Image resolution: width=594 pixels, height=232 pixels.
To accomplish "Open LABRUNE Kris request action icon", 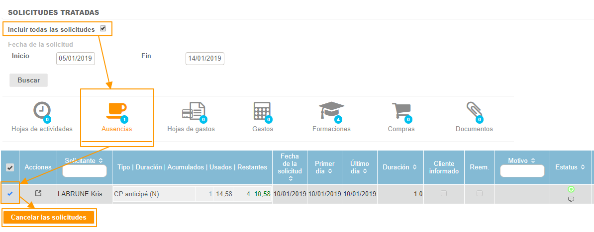I will [x=38, y=193].
